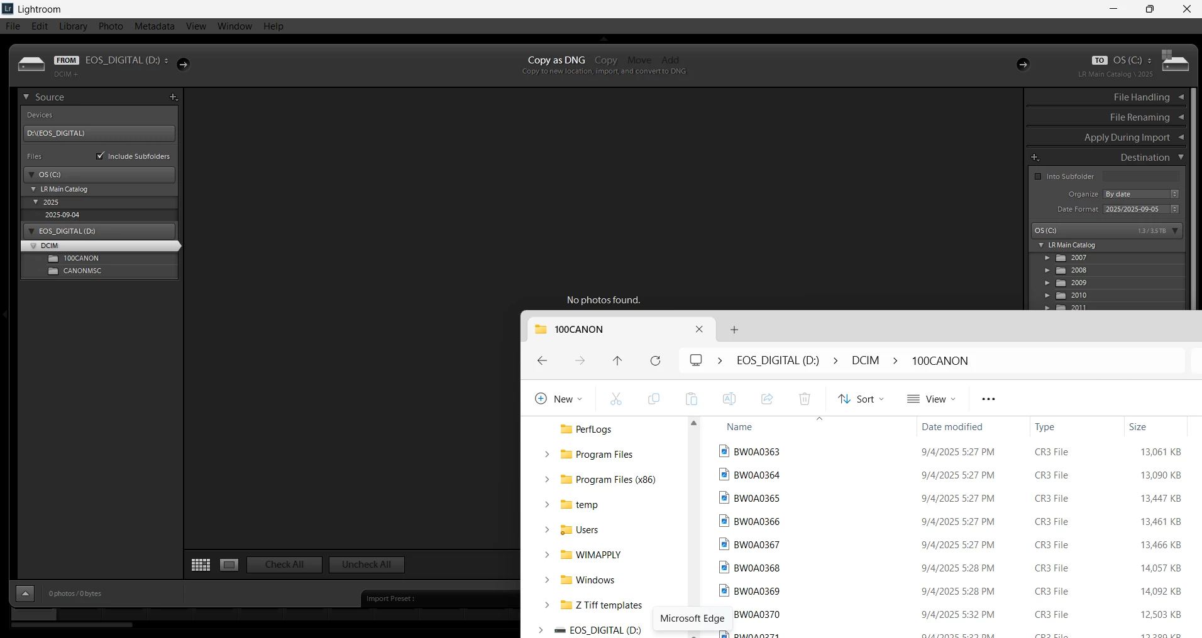Screen dimensions: 1202x638
Task: Add a new tab in File Explorer
Action: [734, 330]
